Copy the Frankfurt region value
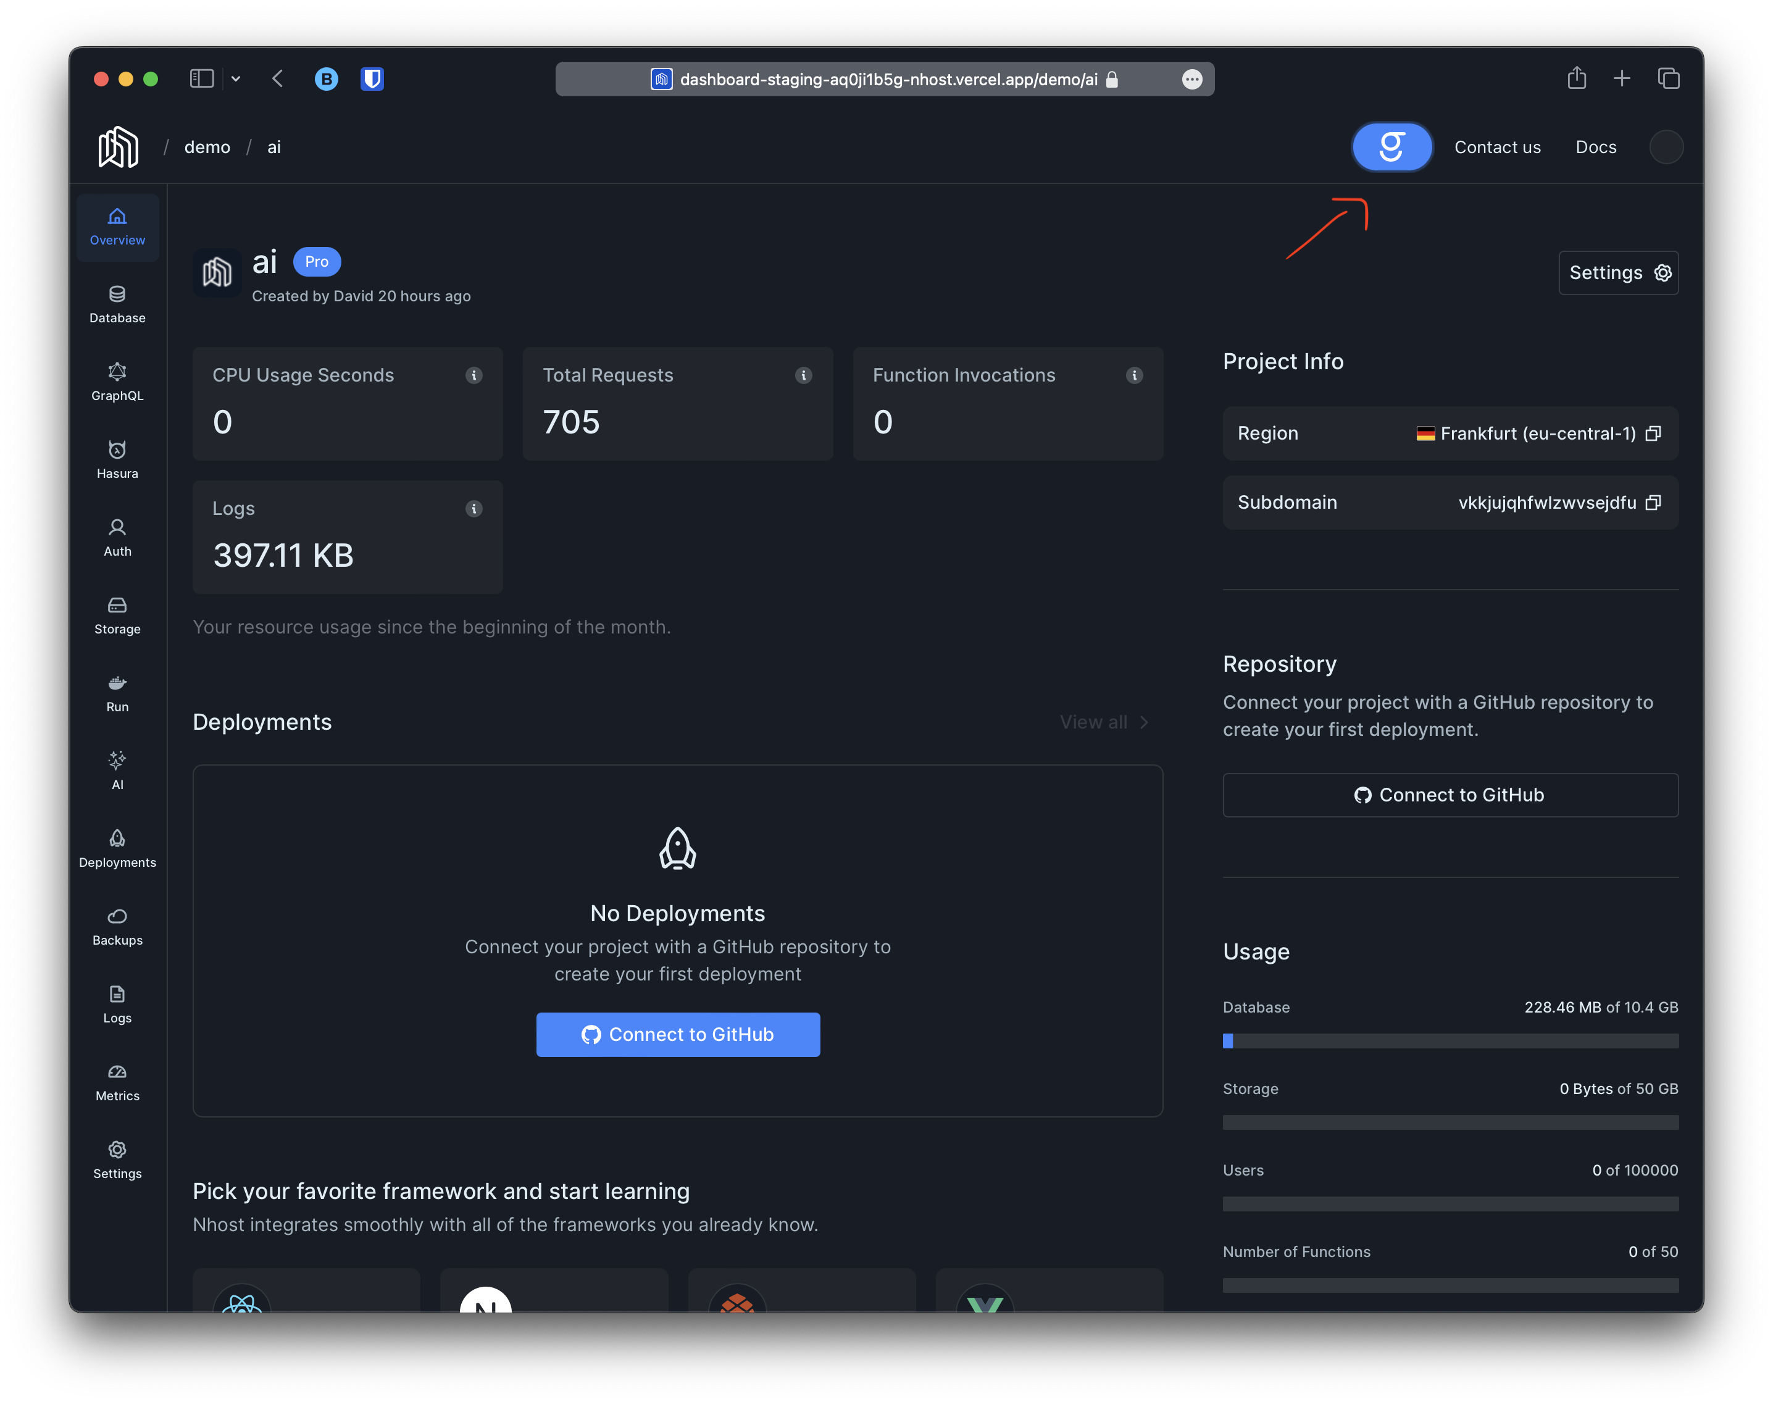Screen dimensions: 1773x1404 coord(1653,433)
